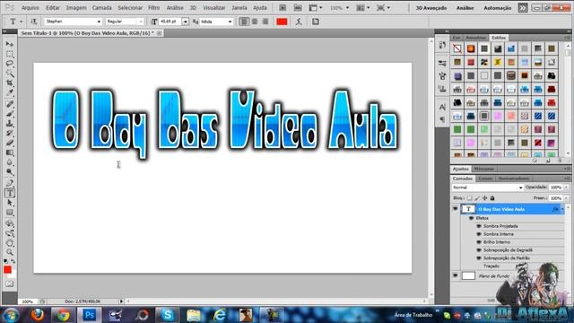Switch to the Camadas panel tab
Viewport: 574px width, 323px height.
[x=463, y=179]
